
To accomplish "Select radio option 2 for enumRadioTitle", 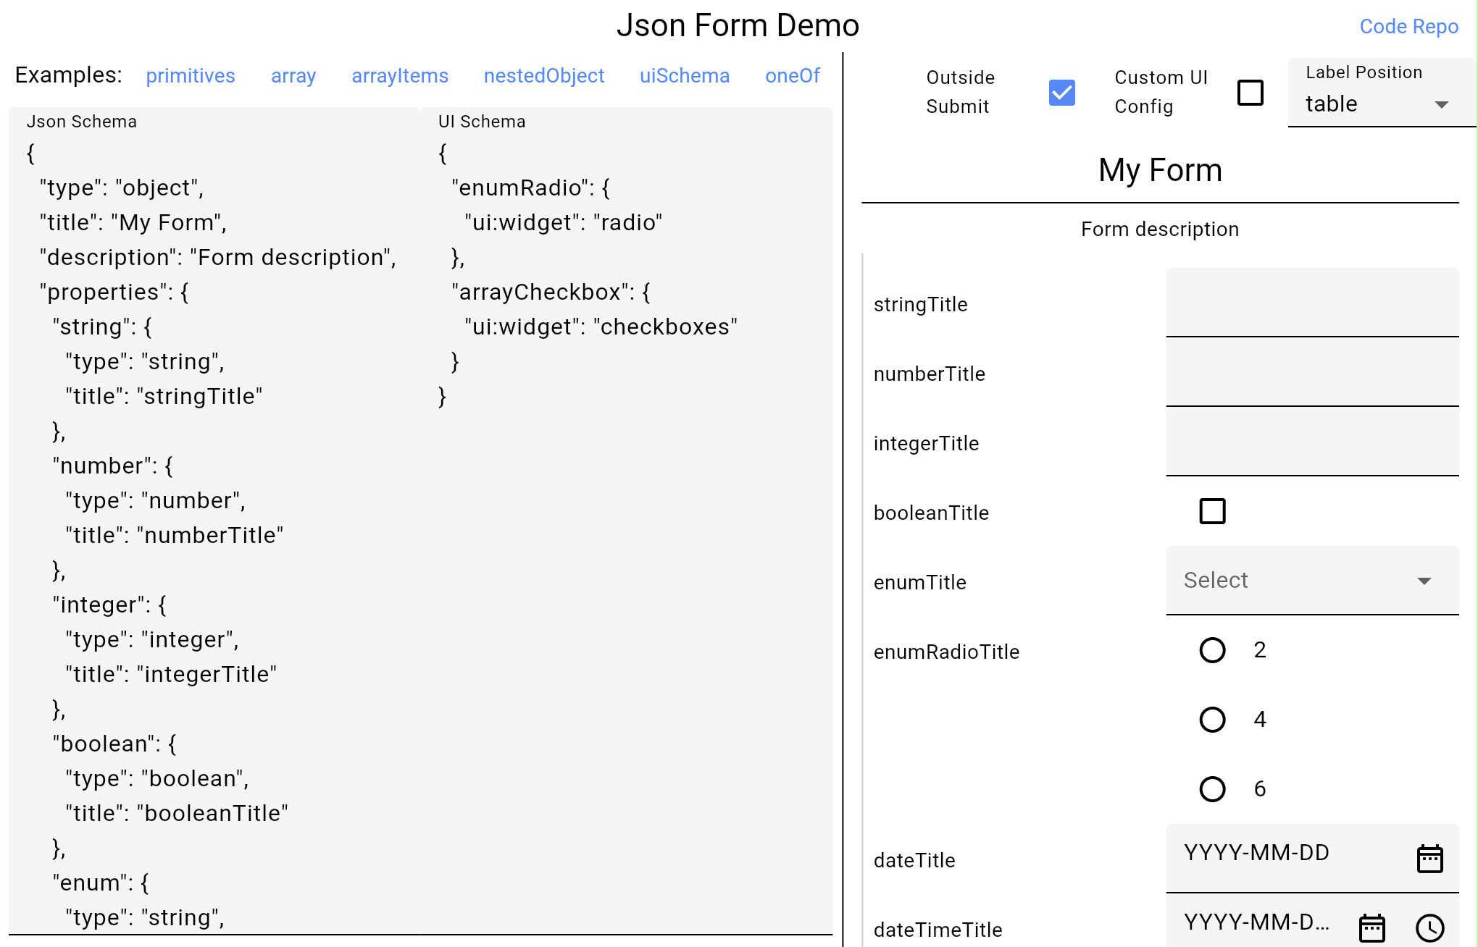I will (x=1212, y=650).
